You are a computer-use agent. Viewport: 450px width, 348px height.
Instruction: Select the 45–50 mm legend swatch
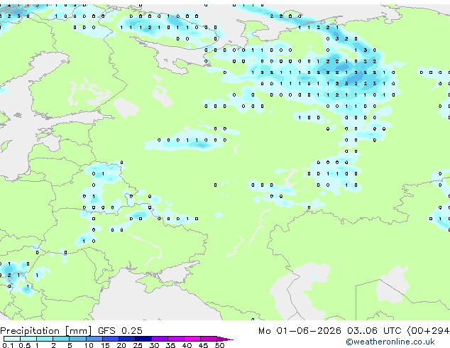[209, 339]
